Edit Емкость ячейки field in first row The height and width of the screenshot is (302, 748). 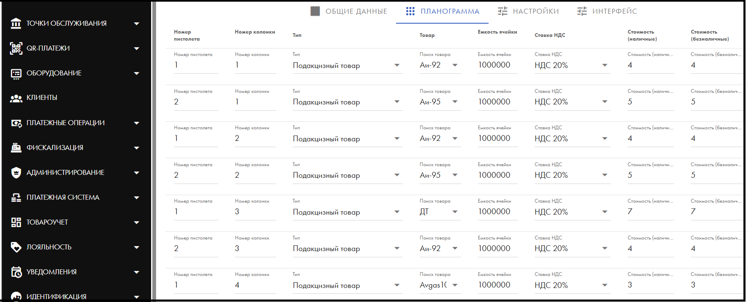[498, 65]
